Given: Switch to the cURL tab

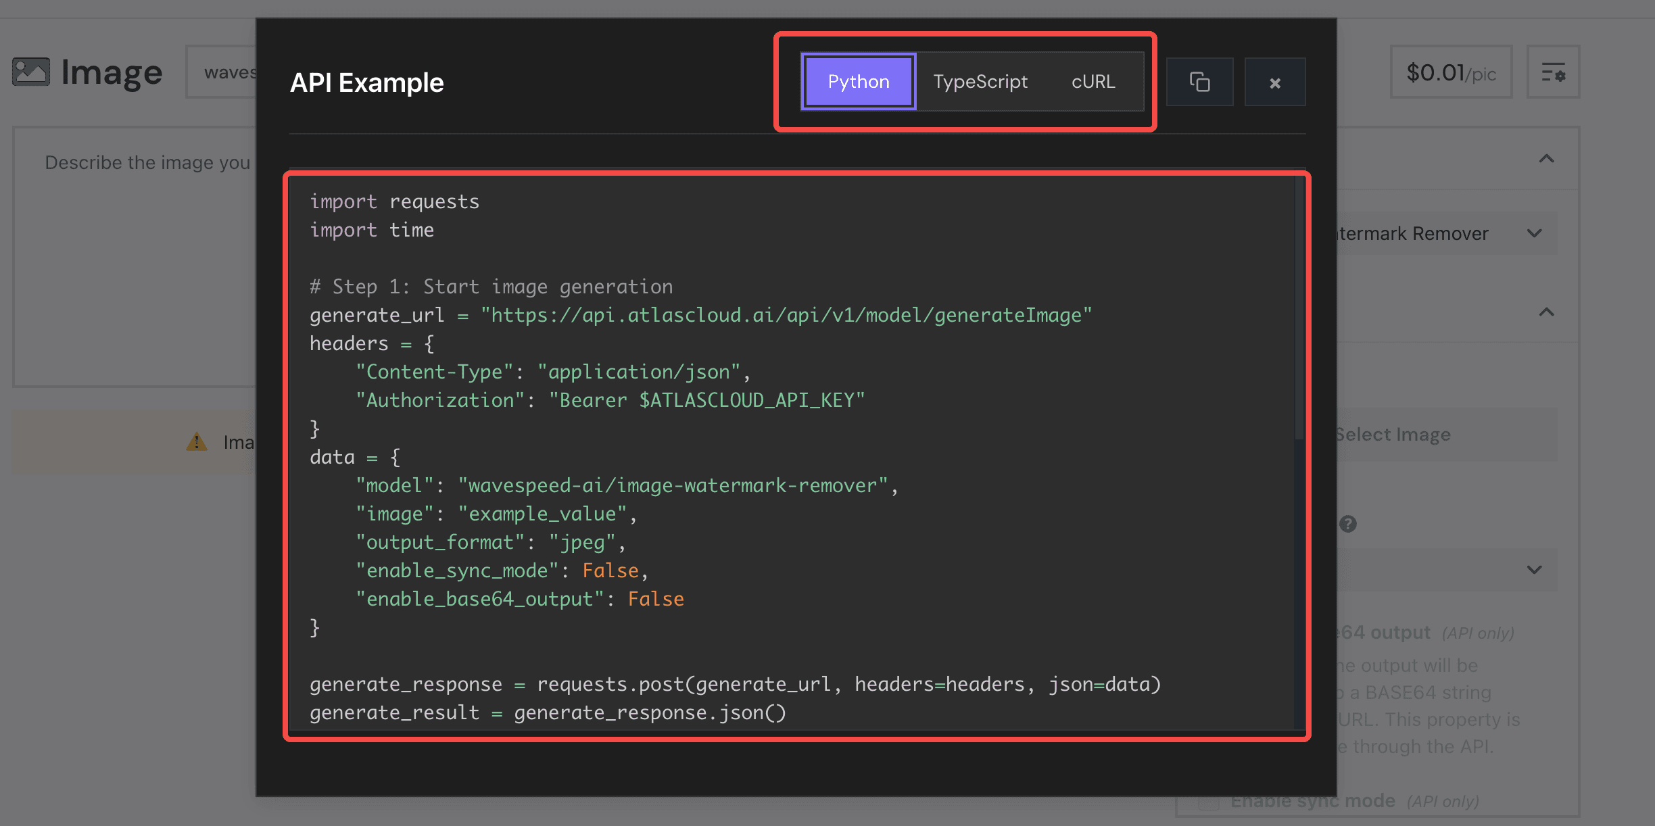Looking at the screenshot, I should click(1093, 82).
